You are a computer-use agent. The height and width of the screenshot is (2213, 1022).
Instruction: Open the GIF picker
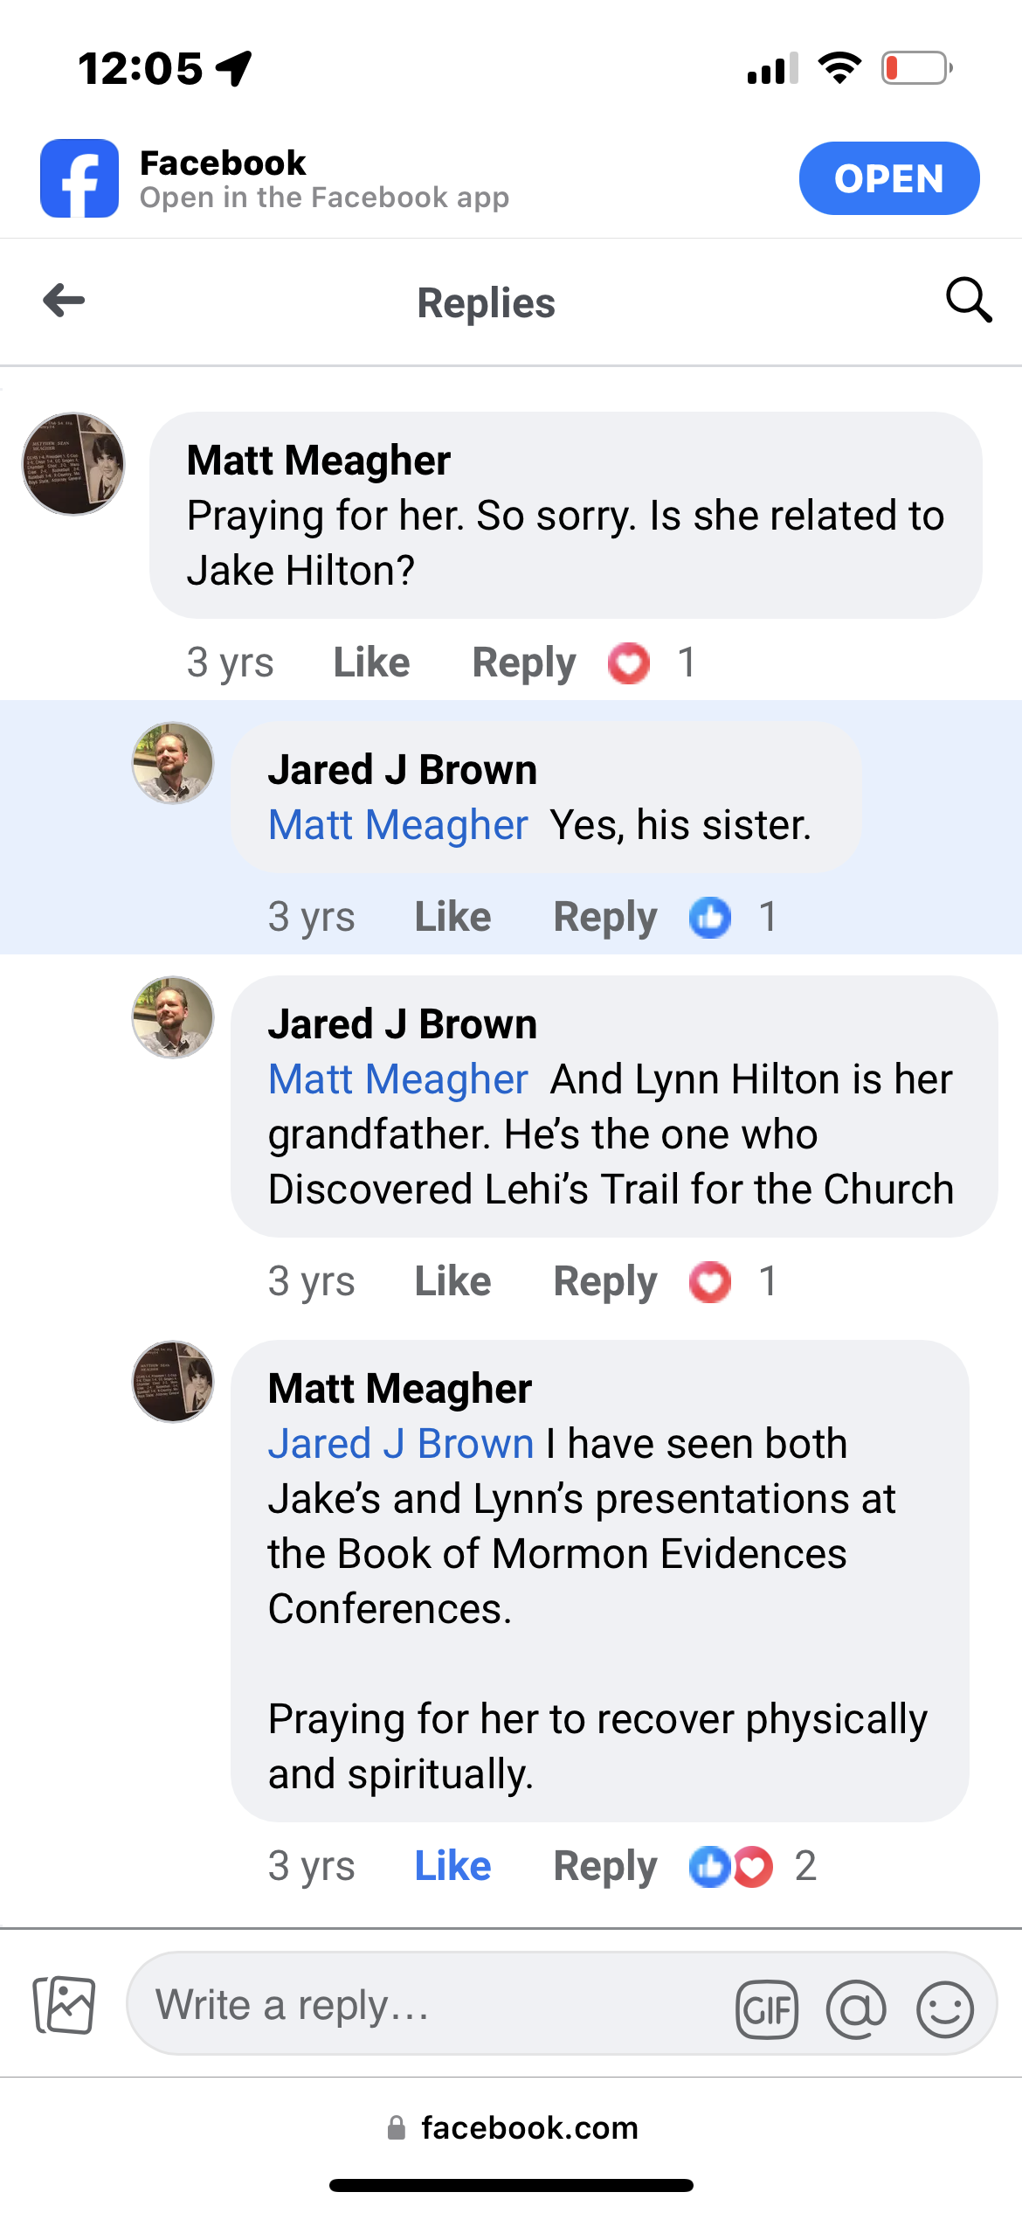click(766, 2008)
